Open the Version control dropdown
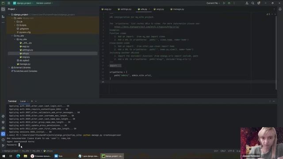 click(44, 3)
